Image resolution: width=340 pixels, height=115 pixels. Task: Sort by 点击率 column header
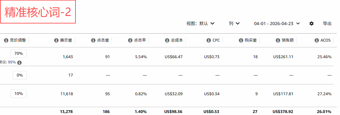(140, 40)
